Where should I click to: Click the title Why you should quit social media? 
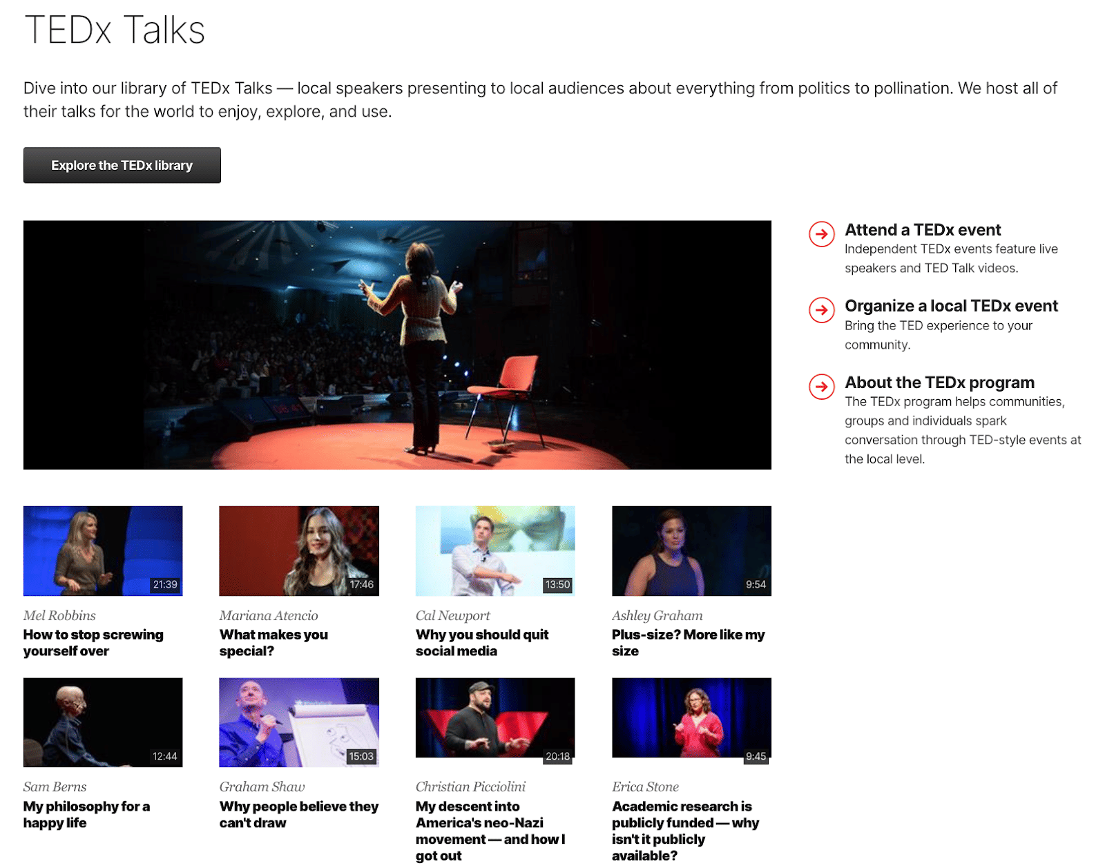tap(481, 643)
